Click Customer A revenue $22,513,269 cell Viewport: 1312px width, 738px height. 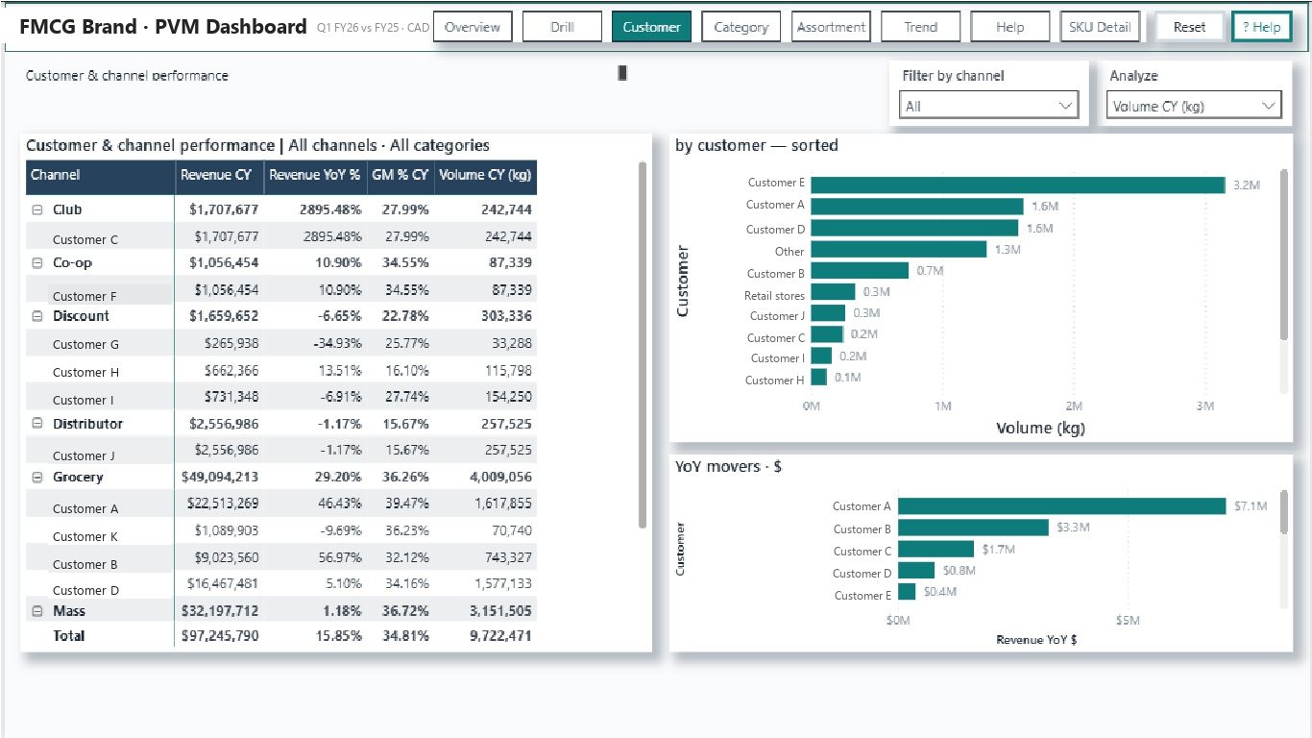223,504
